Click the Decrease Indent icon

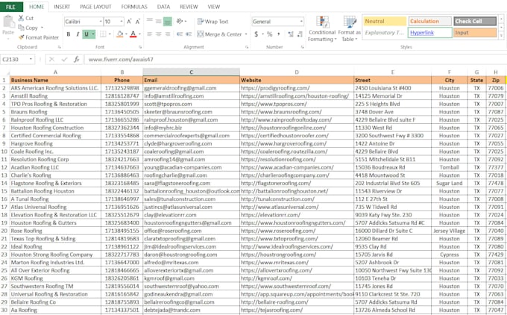pos(180,34)
